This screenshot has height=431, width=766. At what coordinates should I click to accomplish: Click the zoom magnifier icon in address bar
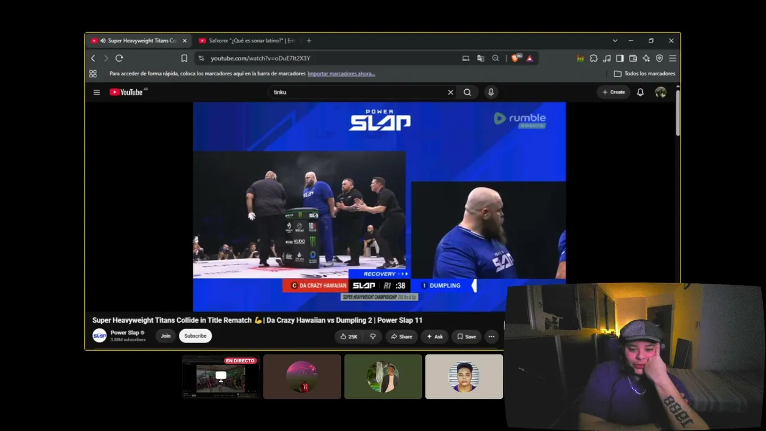[496, 58]
